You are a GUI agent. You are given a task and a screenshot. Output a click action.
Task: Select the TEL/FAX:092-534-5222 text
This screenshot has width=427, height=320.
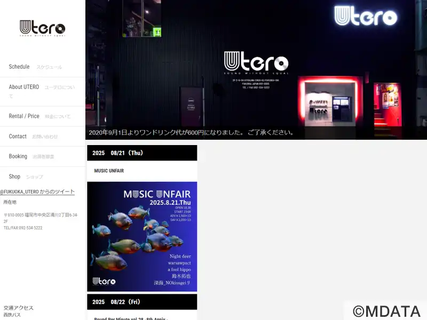[x=23, y=228]
